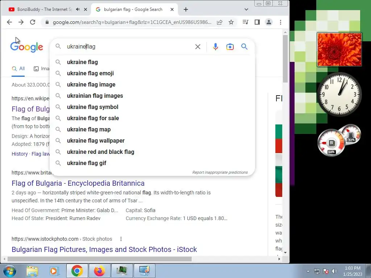Choose suggestion 'ukraine flag map'
This screenshot has height=278, width=371.
(153, 130)
